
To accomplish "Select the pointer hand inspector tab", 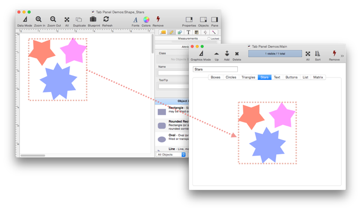I will [x=205, y=32].
